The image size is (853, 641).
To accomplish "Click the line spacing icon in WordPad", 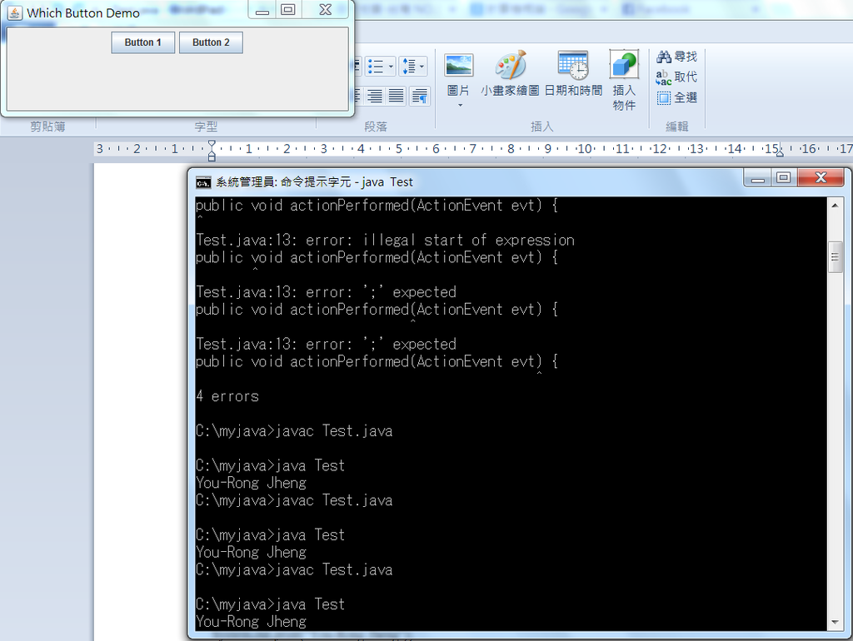I will point(408,67).
